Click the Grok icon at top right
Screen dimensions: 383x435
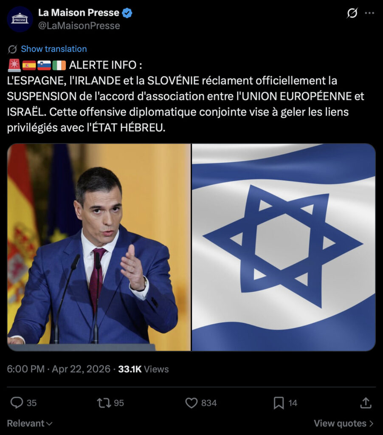point(352,13)
